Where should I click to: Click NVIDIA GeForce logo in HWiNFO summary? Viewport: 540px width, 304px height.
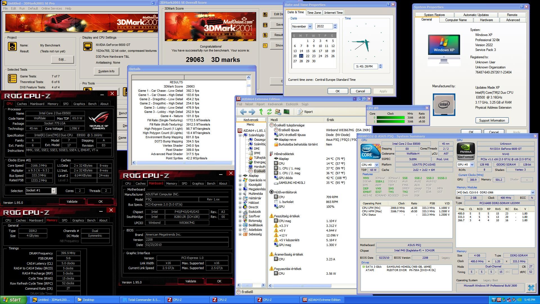[x=465, y=151]
